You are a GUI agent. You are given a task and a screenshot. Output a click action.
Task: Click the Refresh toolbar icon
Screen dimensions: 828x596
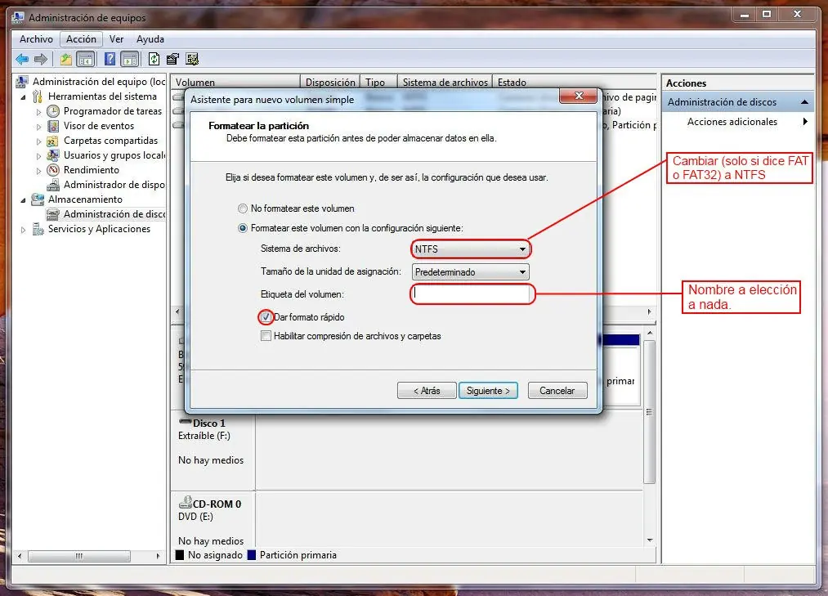[x=154, y=59]
